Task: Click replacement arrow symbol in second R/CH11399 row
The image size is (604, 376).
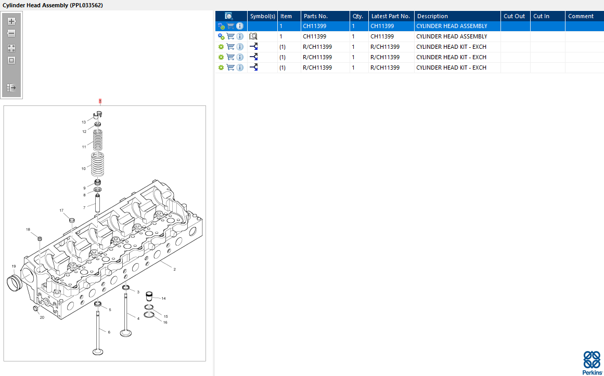Action: pyautogui.click(x=253, y=57)
